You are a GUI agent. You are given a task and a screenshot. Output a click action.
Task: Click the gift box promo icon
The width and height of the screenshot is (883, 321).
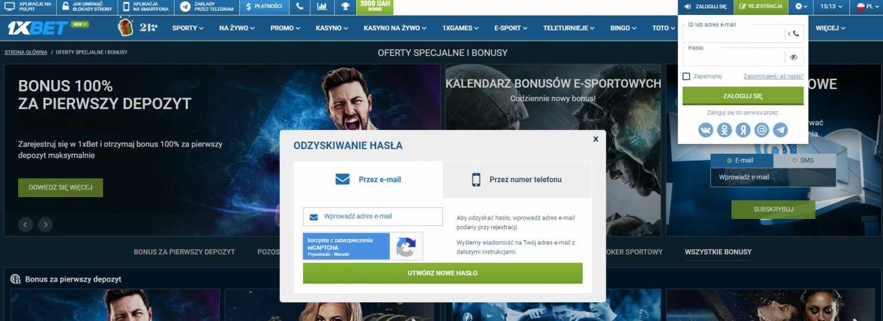click(125, 27)
